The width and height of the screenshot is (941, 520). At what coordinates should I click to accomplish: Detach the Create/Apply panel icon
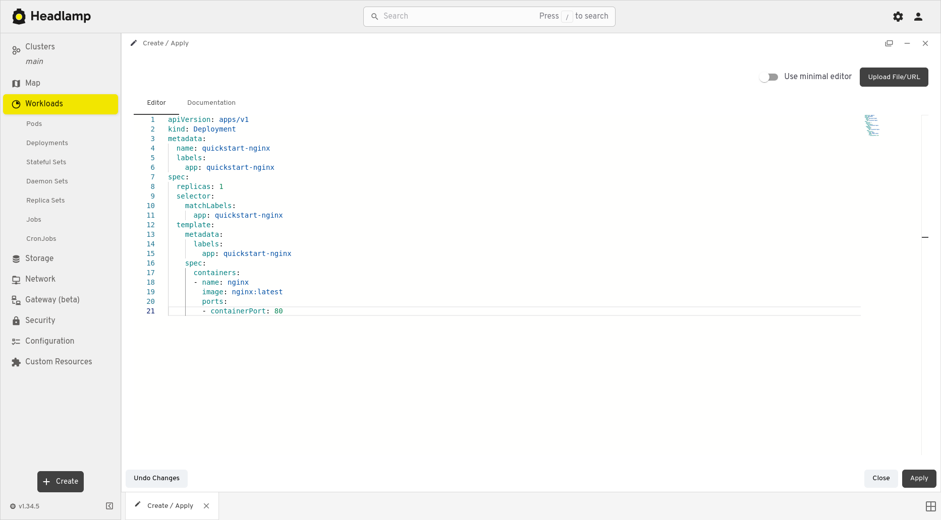point(889,43)
